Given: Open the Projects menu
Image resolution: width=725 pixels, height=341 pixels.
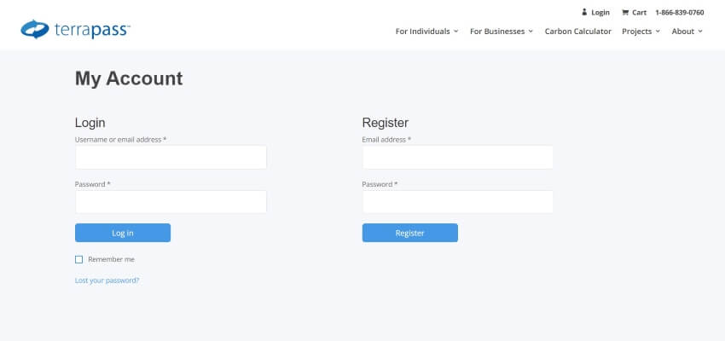Looking at the screenshot, I should coord(636,32).
